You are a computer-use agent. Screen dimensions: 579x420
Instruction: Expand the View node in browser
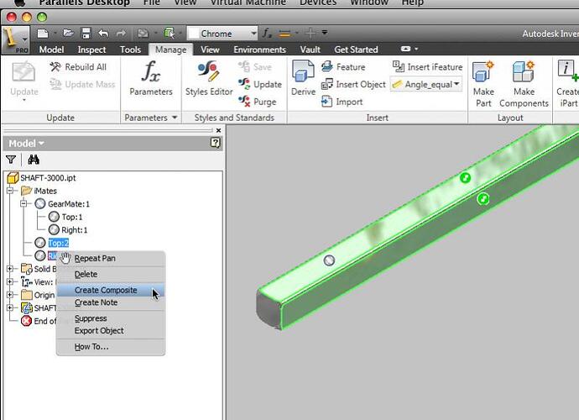pyautogui.click(x=10, y=281)
